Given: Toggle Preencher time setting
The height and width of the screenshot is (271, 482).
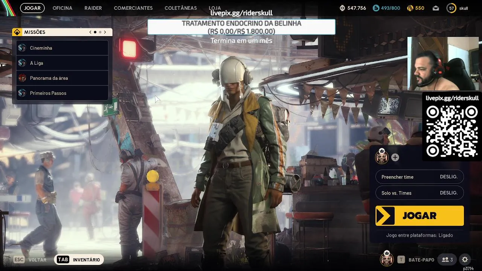Looking at the screenshot, I should coord(419,177).
